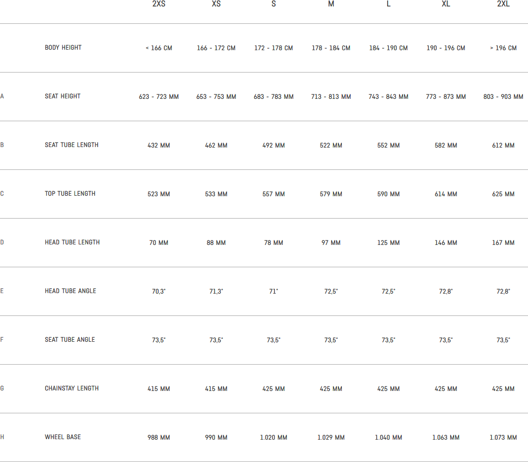This screenshot has width=528, height=462.
Task: Select the Chainstay Length row label
Action: [71, 388]
